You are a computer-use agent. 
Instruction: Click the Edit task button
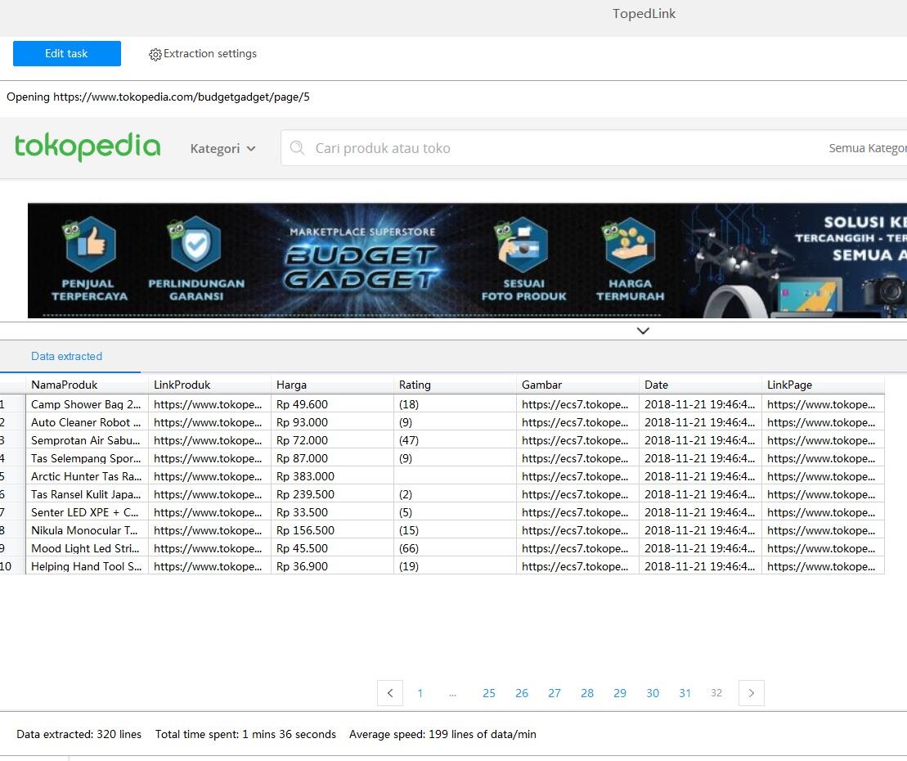[x=67, y=54]
